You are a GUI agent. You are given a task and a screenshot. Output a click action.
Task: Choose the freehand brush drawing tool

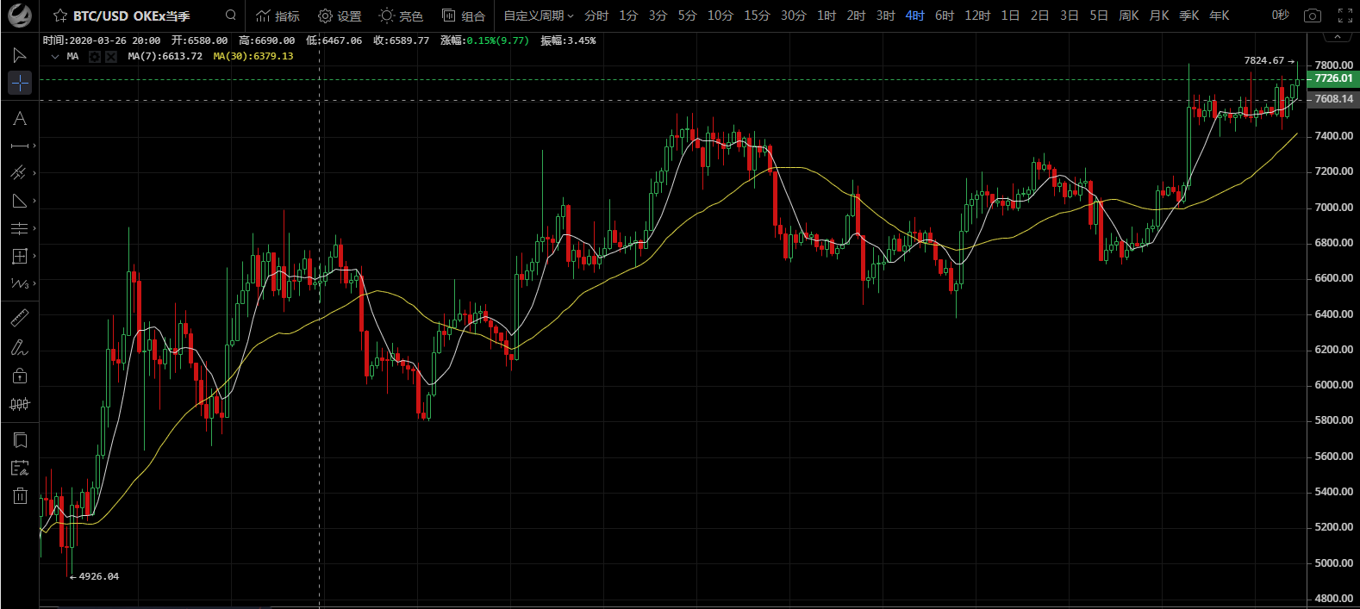pyautogui.click(x=19, y=348)
